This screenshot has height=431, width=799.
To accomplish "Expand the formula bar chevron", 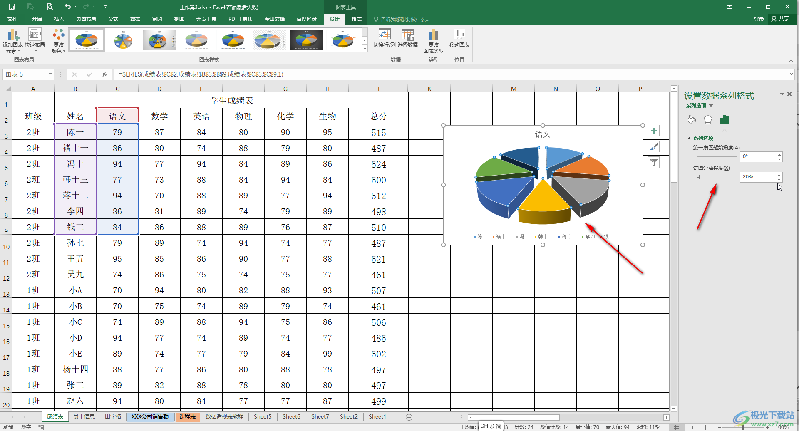I will point(791,74).
